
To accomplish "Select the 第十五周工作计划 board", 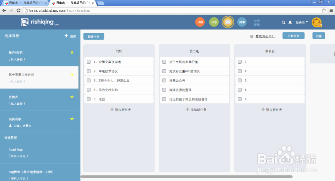I will click(39, 77).
